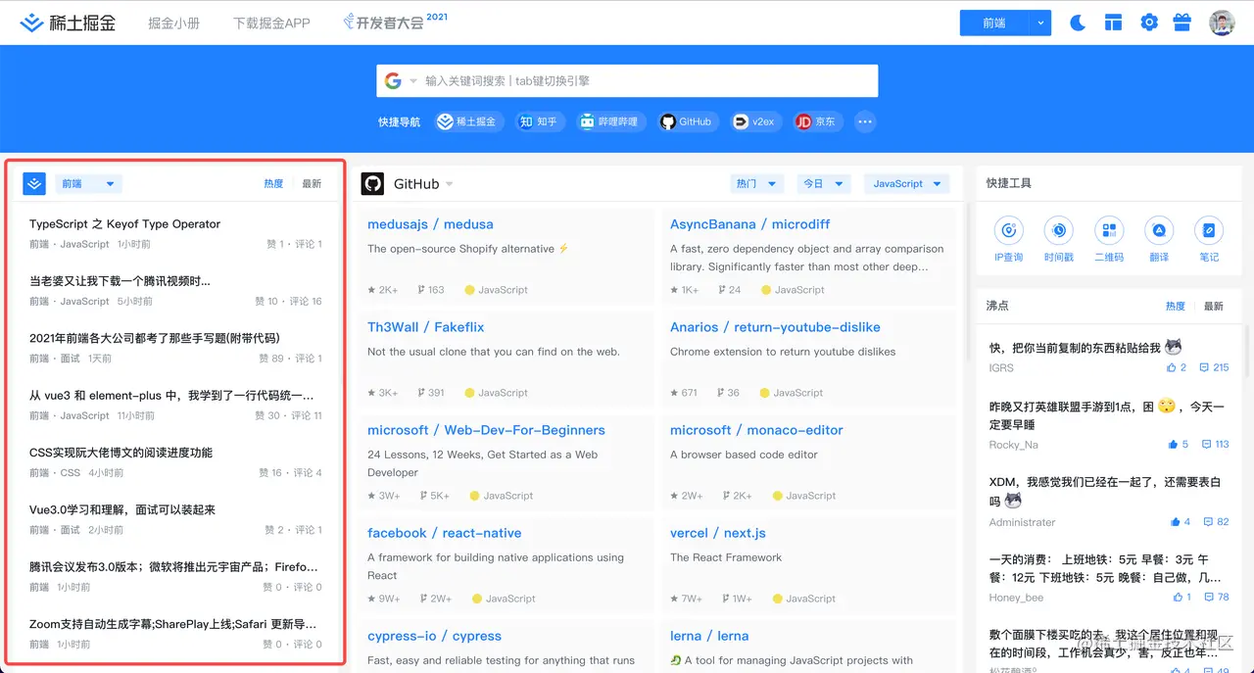The width and height of the screenshot is (1254, 673).
Task: Open vercel / next.js repository
Action: [x=718, y=533]
